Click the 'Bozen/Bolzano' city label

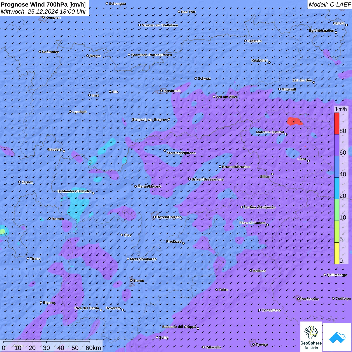(x=169, y=217)
